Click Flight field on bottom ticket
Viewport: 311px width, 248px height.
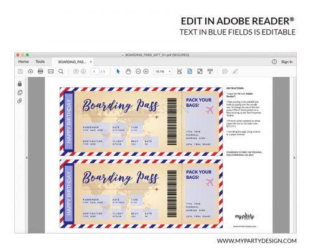(x=119, y=214)
